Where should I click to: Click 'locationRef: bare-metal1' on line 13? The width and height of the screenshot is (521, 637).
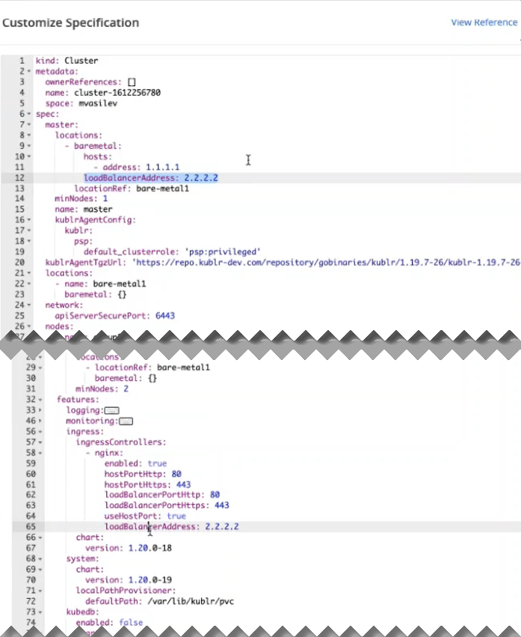(132, 189)
